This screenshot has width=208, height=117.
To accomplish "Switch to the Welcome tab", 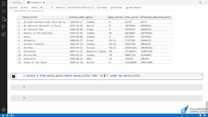I will coord(17,3).
